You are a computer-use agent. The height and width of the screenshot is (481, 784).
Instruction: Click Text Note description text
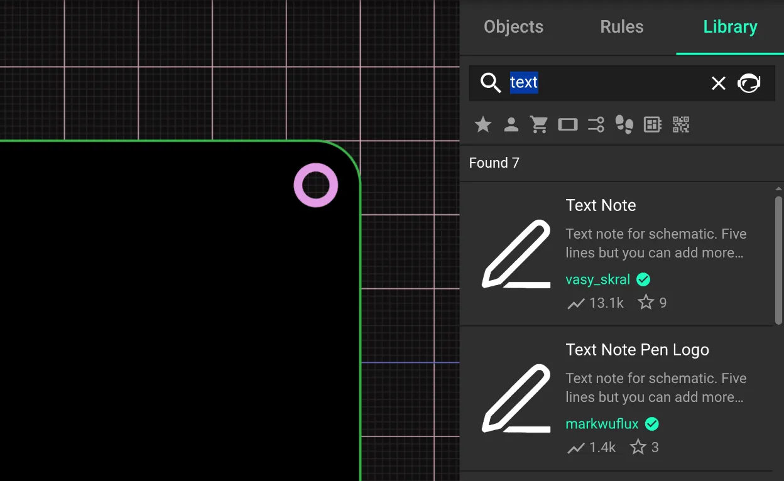[x=656, y=244]
